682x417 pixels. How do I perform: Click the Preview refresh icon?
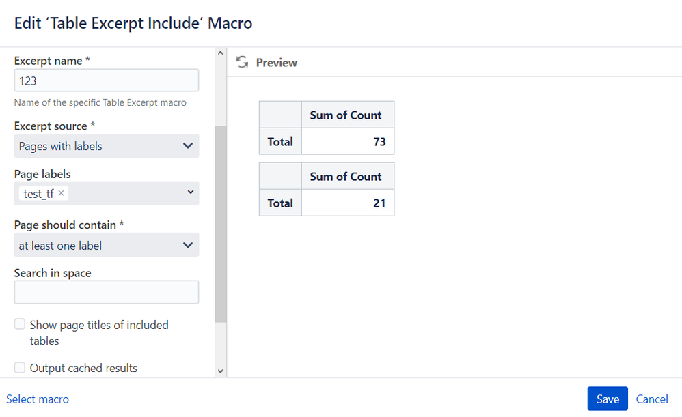click(x=242, y=62)
